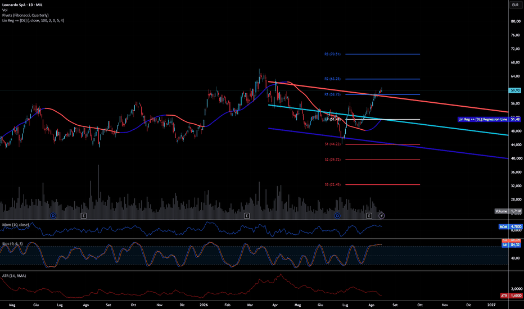
Task: Click the R2 (63.25) pivot label
Action: pos(332,79)
